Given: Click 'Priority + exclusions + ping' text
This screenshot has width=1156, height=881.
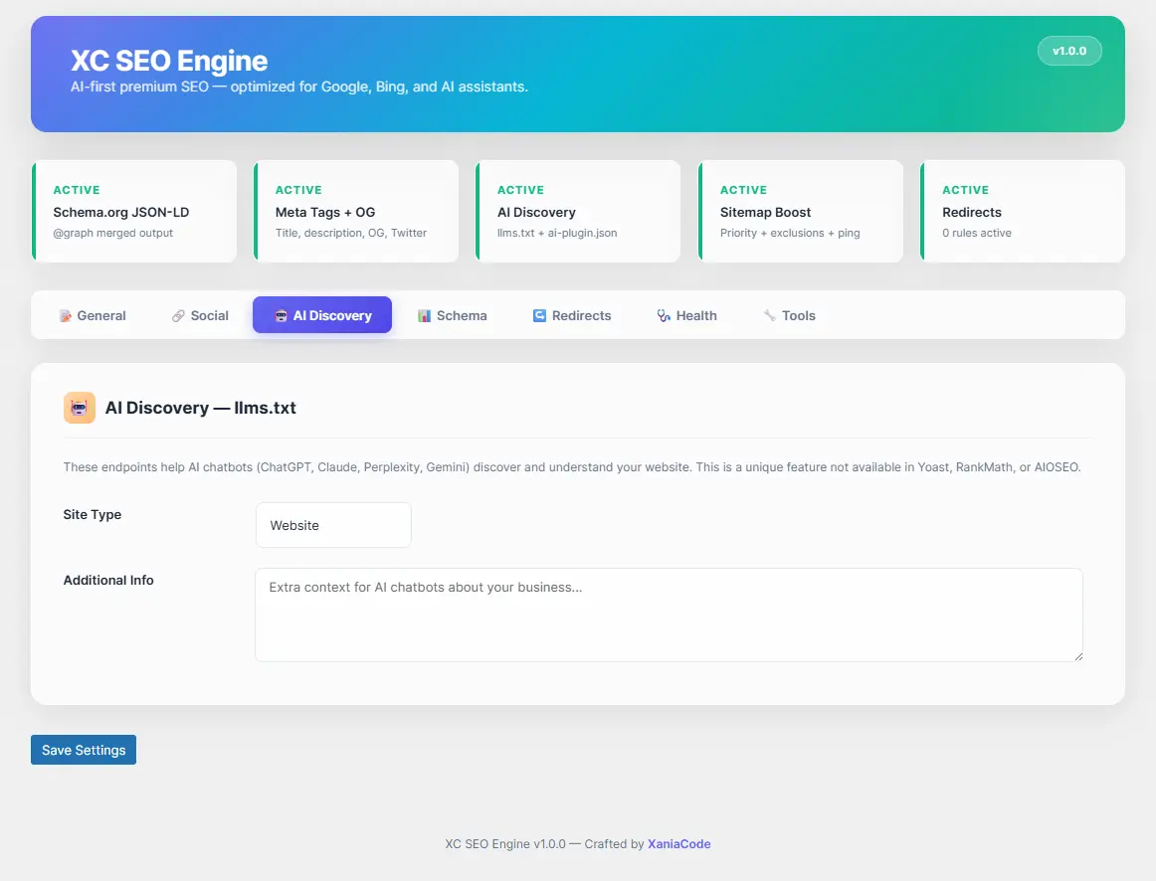Looking at the screenshot, I should coord(790,233).
